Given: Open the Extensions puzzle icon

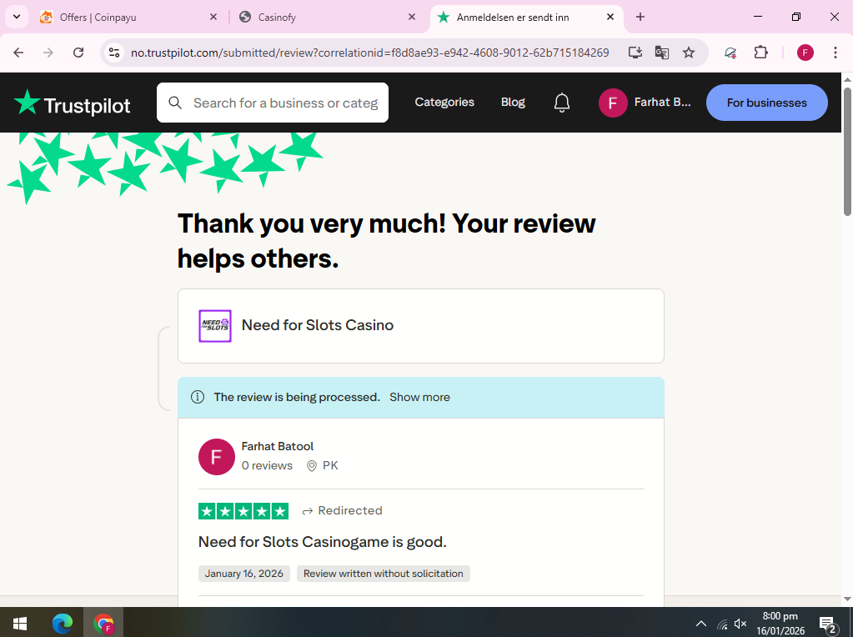Looking at the screenshot, I should pyautogui.click(x=760, y=53).
